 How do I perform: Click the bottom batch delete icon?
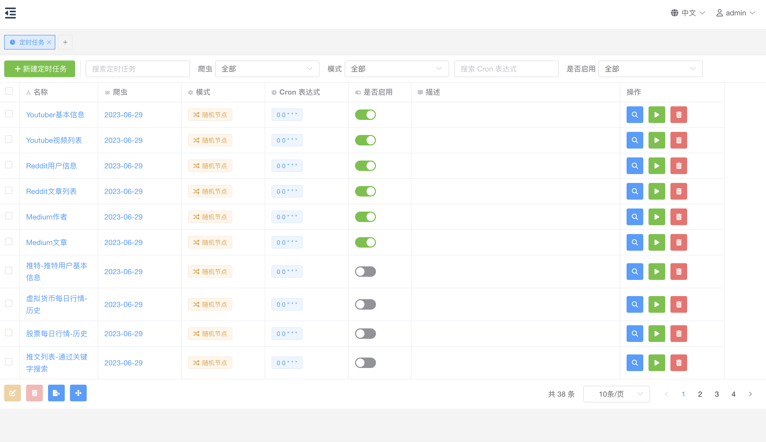(x=34, y=393)
